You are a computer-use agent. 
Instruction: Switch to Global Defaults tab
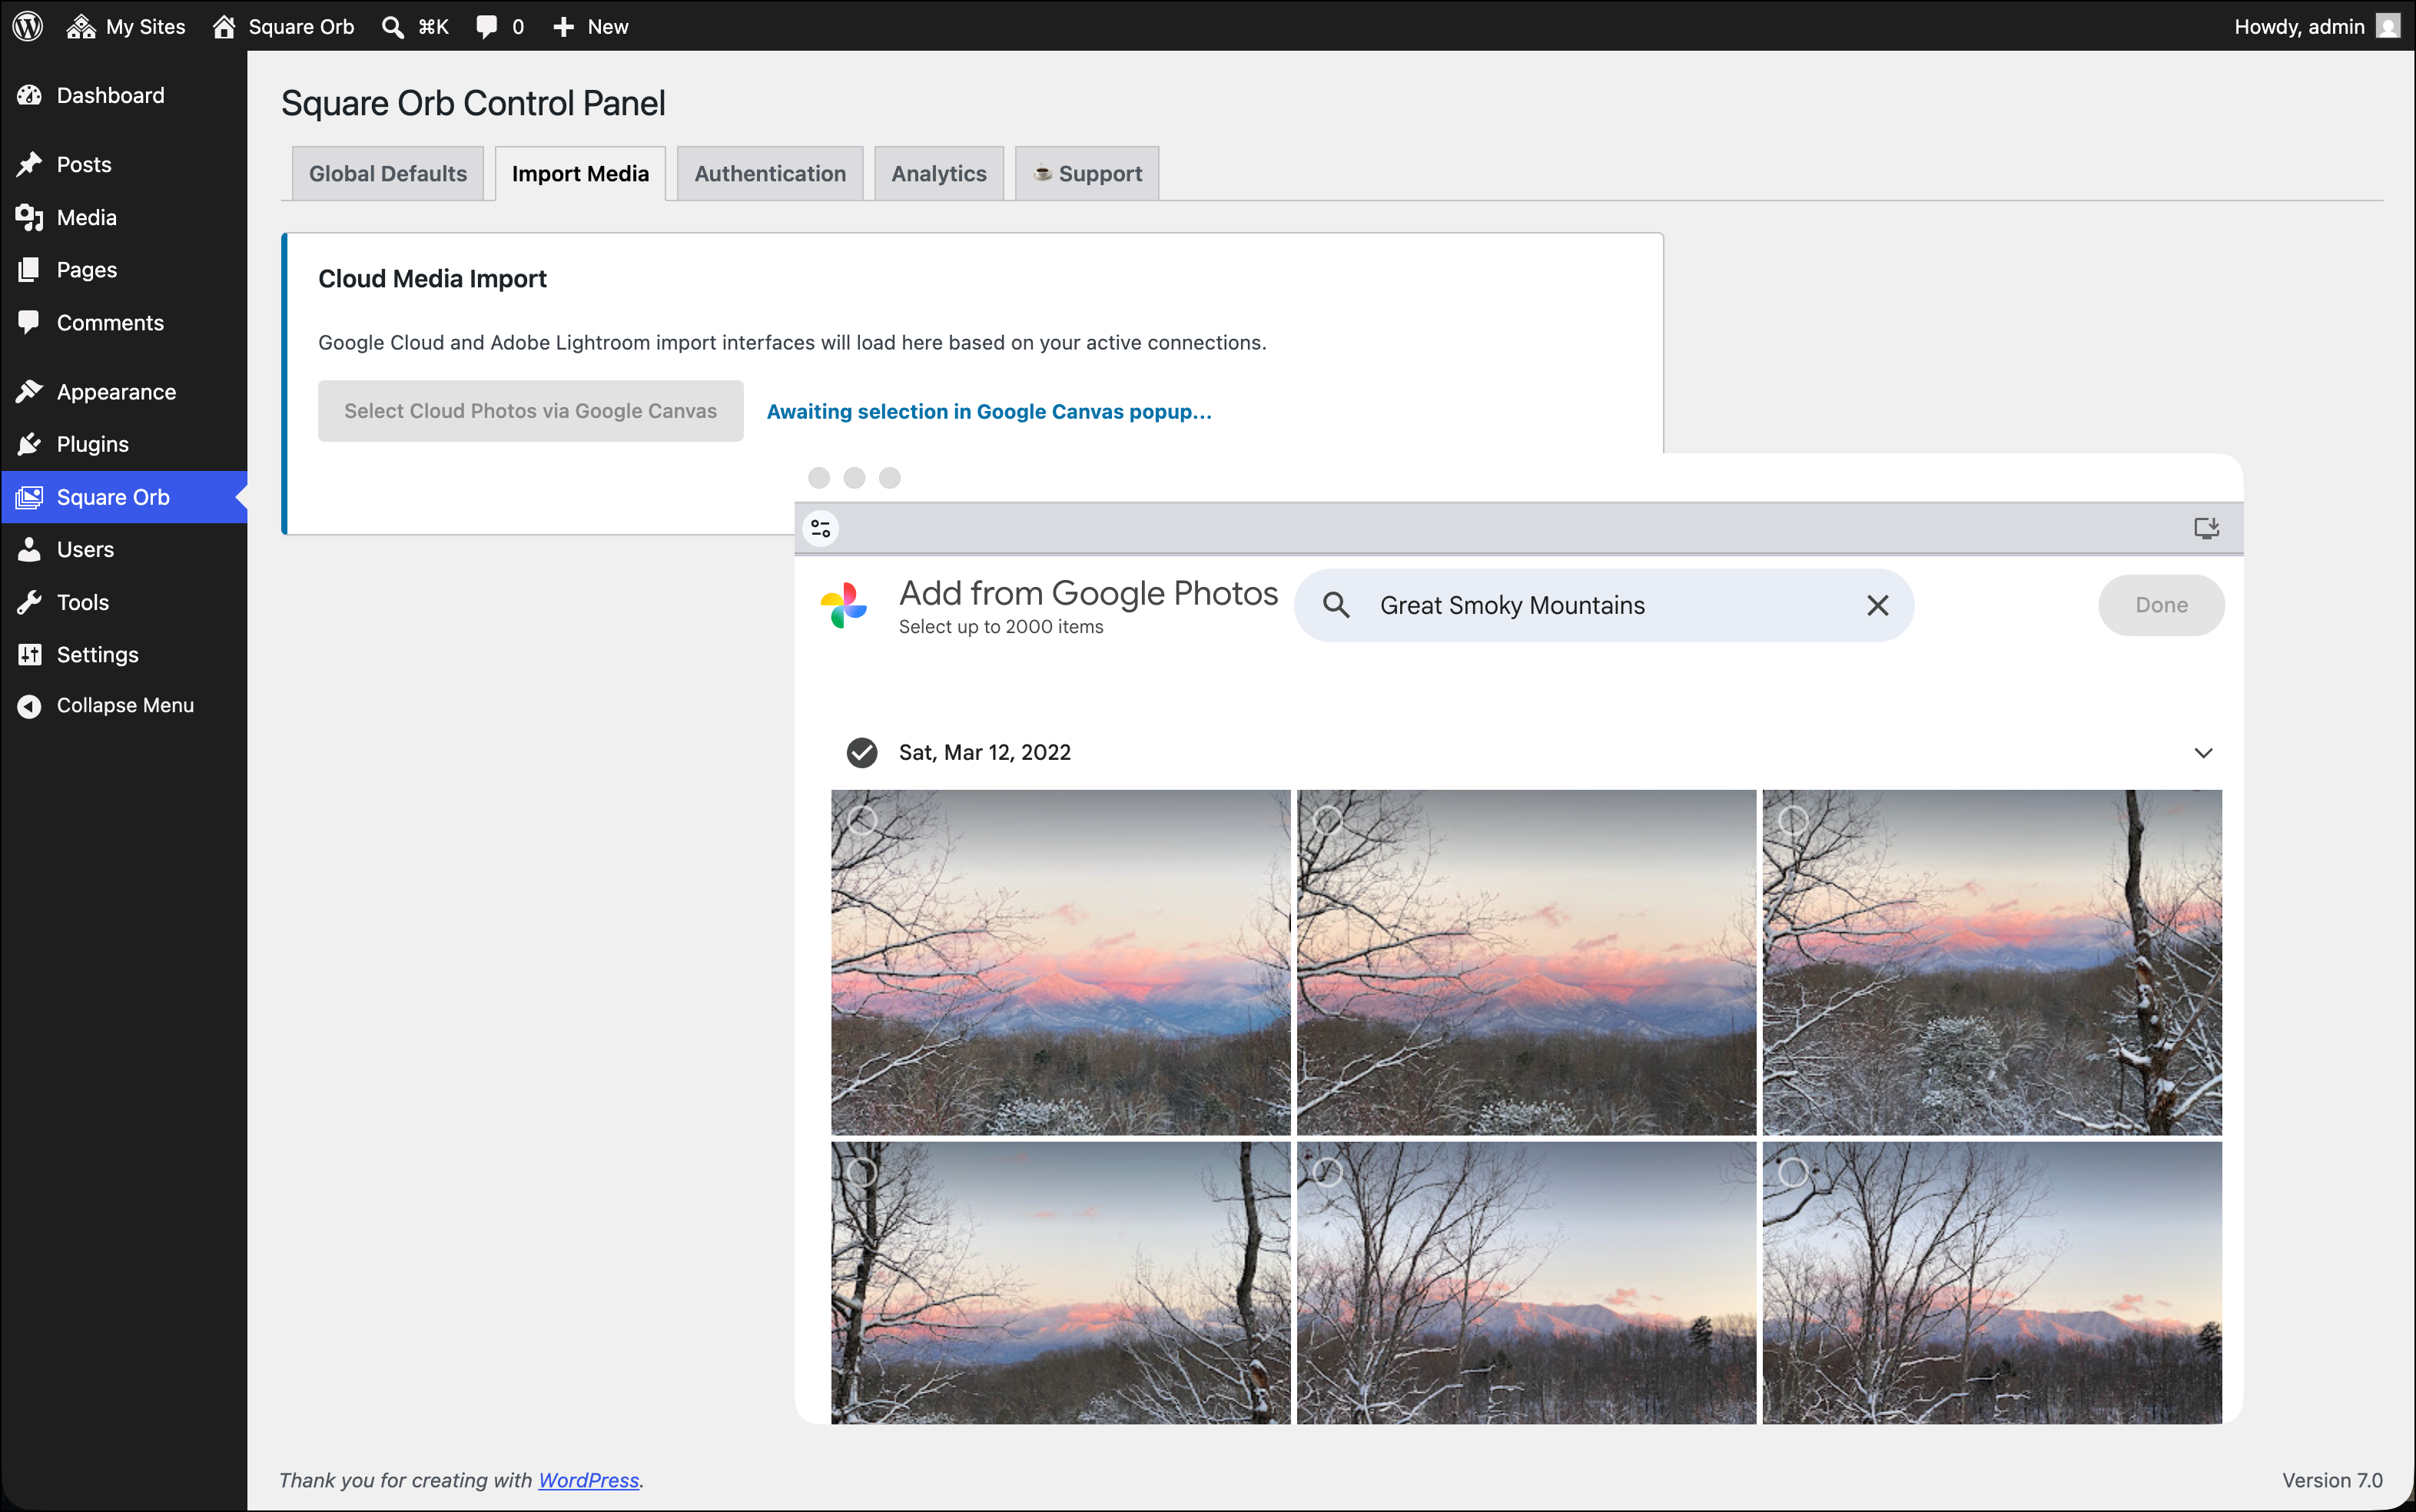387,173
